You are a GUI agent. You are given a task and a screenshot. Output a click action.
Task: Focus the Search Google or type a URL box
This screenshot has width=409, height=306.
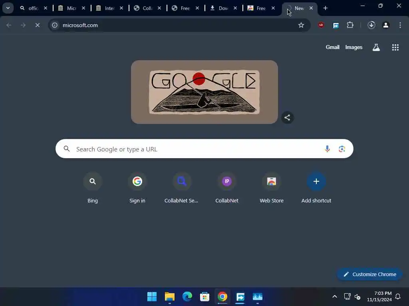pyautogui.click(x=204, y=149)
